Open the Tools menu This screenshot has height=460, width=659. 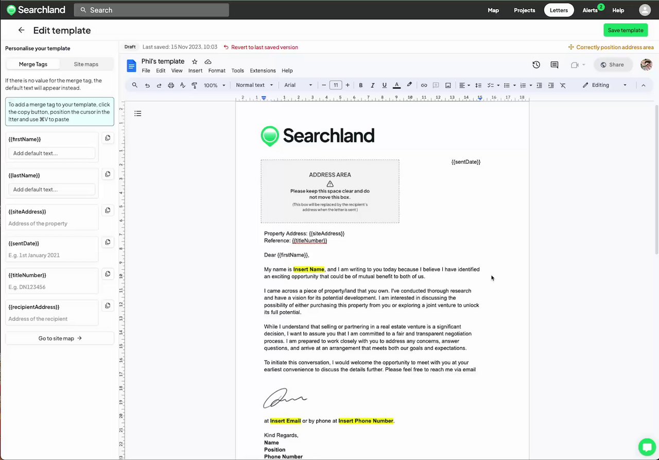click(x=237, y=71)
